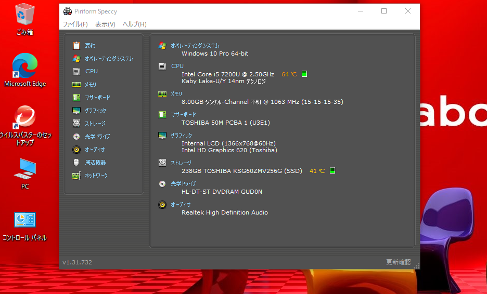487x294 pixels.
Task: Click the オペレーティングシステム heading link in summary
Action: (195, 46)
